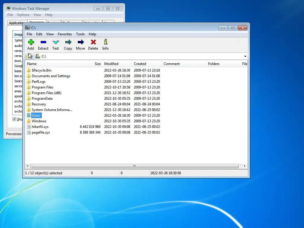Select the Program Files folder icon

click(x=29, y=87)
